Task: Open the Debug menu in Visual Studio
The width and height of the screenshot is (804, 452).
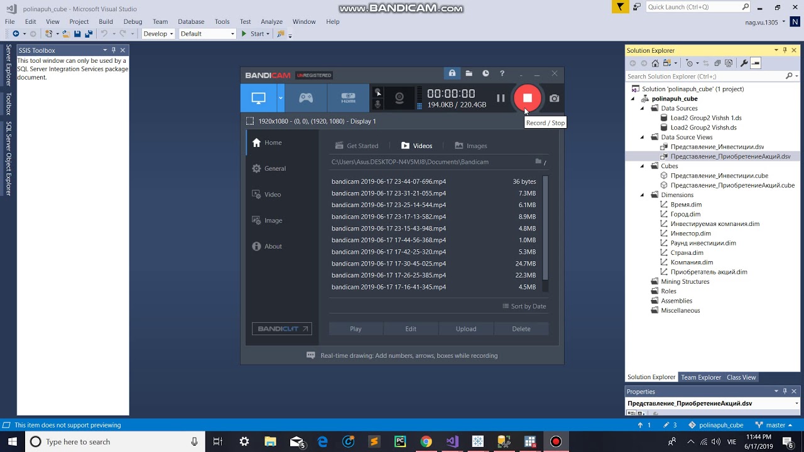Action: [x=133, y=21]
